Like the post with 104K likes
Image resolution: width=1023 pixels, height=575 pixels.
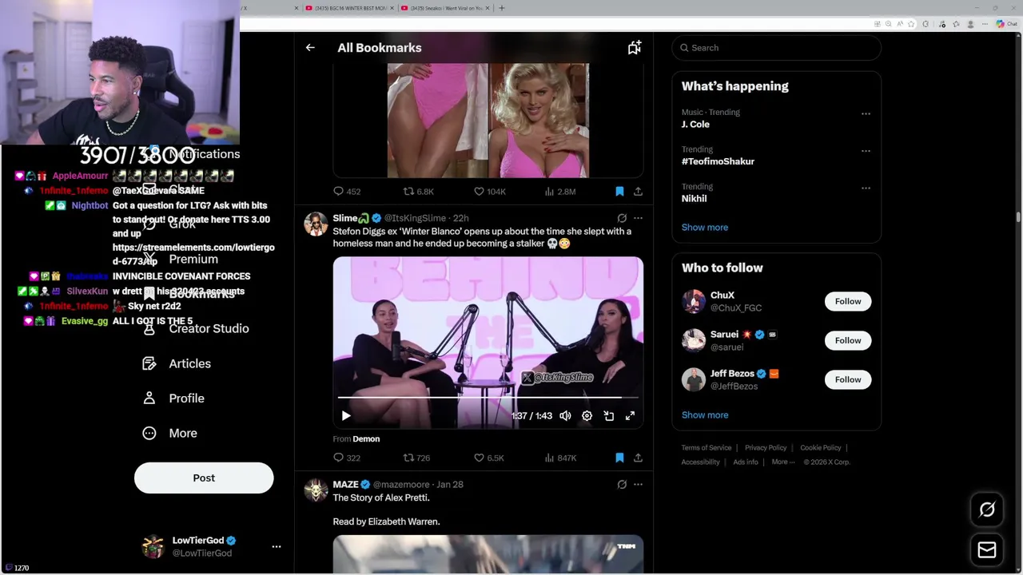pyautogui.click(x=490, y=192)
